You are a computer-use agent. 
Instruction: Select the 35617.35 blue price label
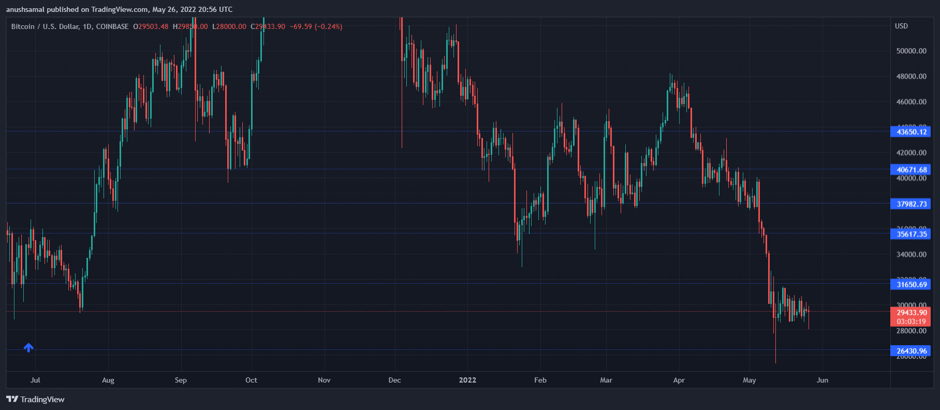[x=911, y=234]
